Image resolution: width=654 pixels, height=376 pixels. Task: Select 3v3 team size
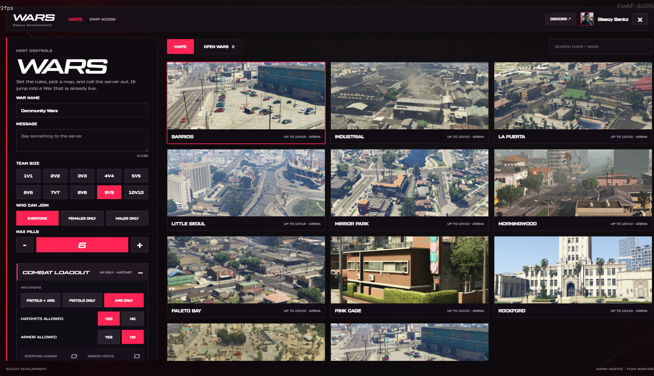click(x=82, y=176)
